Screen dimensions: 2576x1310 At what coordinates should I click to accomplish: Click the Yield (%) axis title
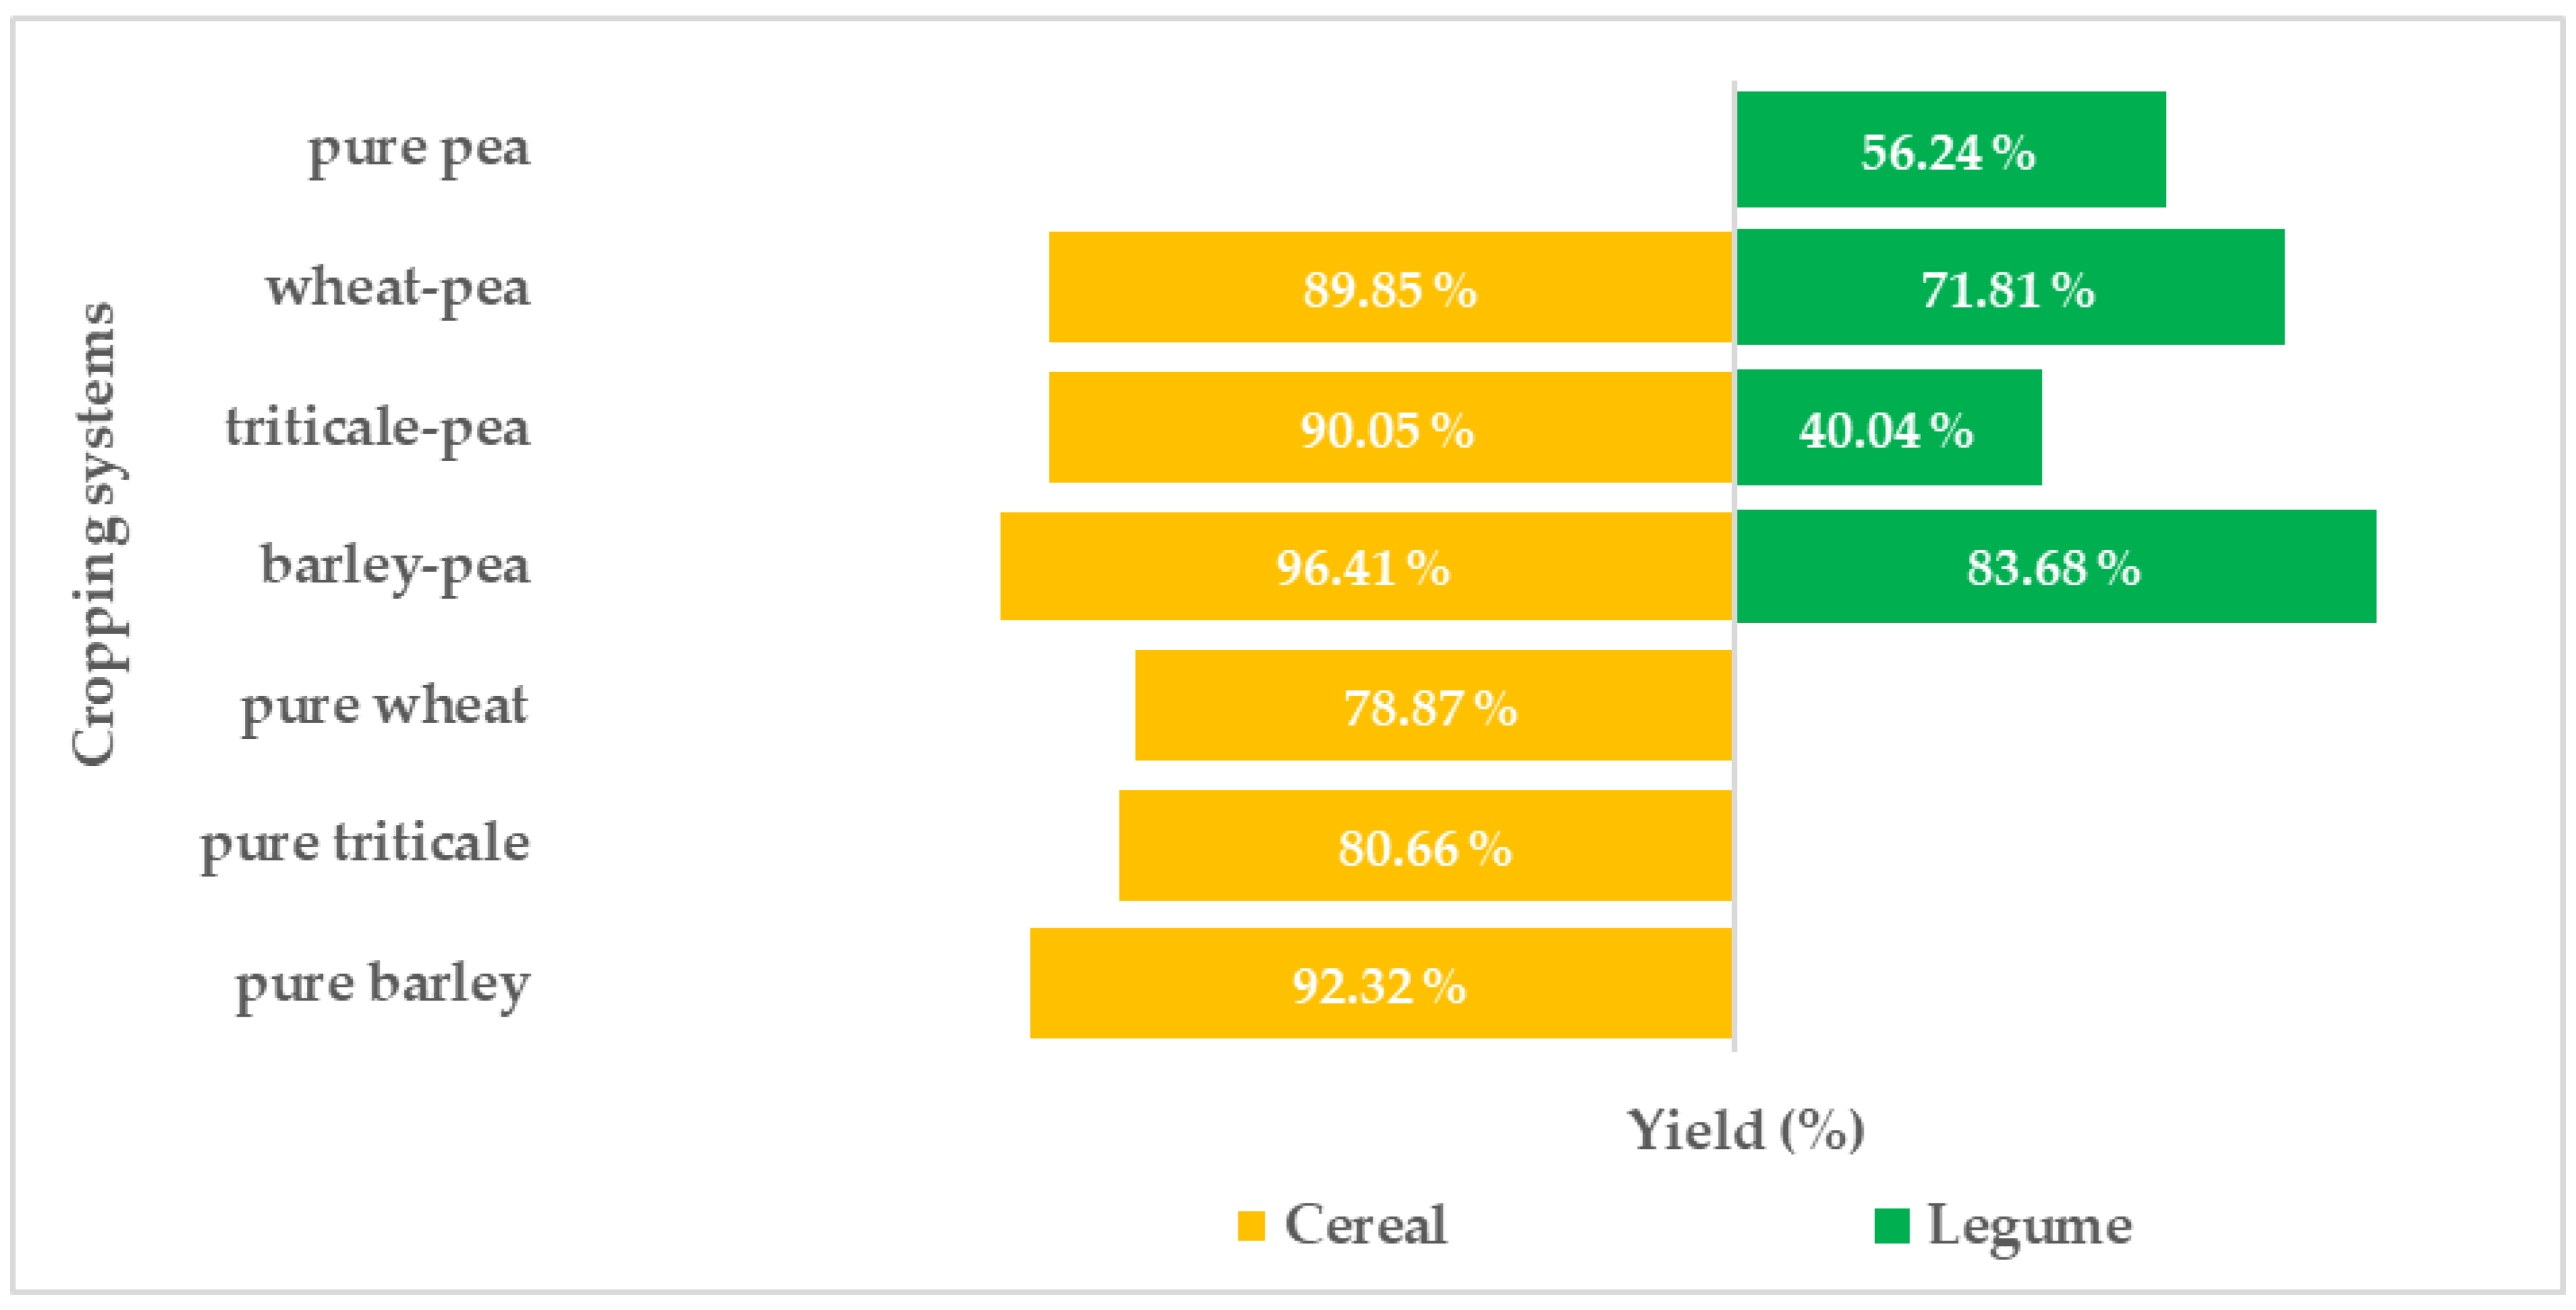pos(1746,1130)
